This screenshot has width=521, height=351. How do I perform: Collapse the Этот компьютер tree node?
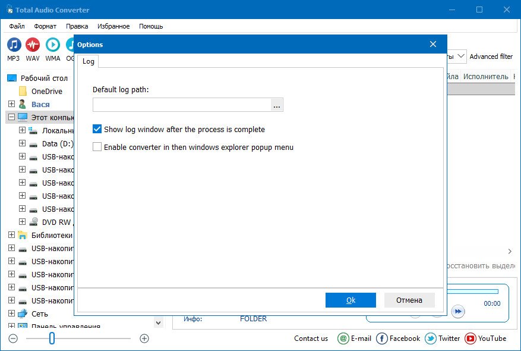point(11,117)
